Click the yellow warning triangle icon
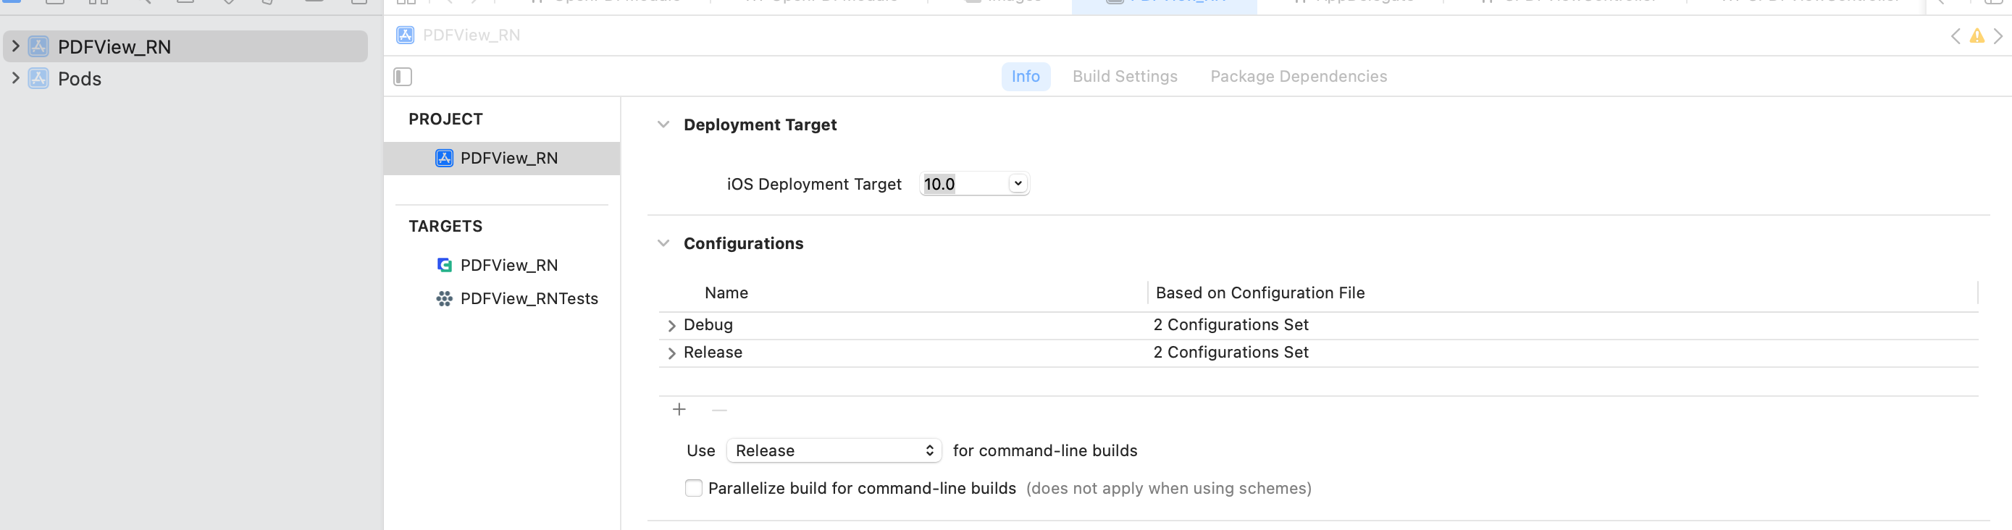This screenshot has width=2012, height=530. (1976, 36)
